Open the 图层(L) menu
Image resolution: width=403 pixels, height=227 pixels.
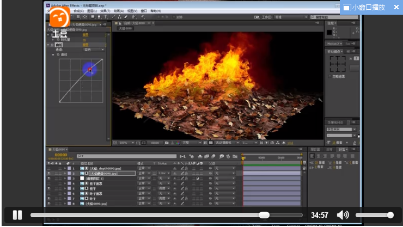91,11
